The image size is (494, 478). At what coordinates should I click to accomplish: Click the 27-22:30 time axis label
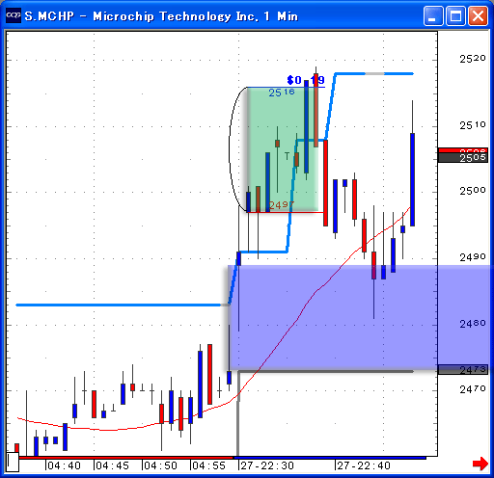coord(267,465)
